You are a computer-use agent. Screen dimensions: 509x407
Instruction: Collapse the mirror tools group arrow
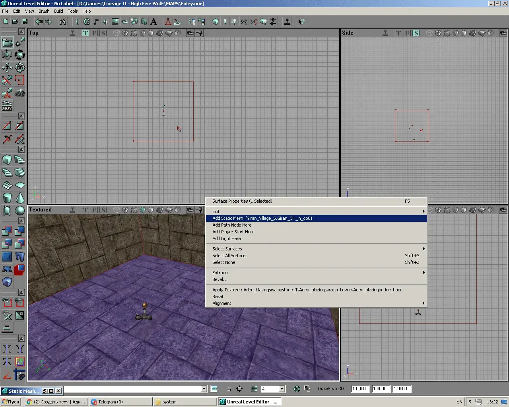21,339
